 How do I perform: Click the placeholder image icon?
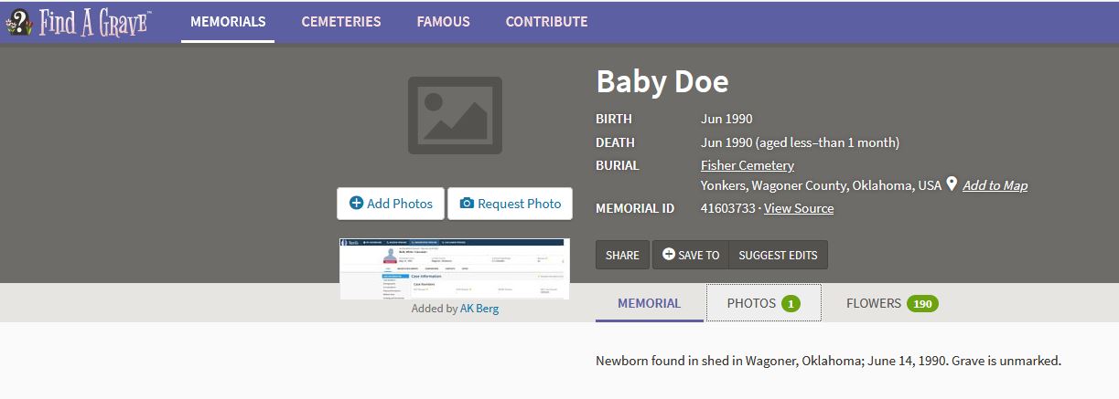click(455, 114)
